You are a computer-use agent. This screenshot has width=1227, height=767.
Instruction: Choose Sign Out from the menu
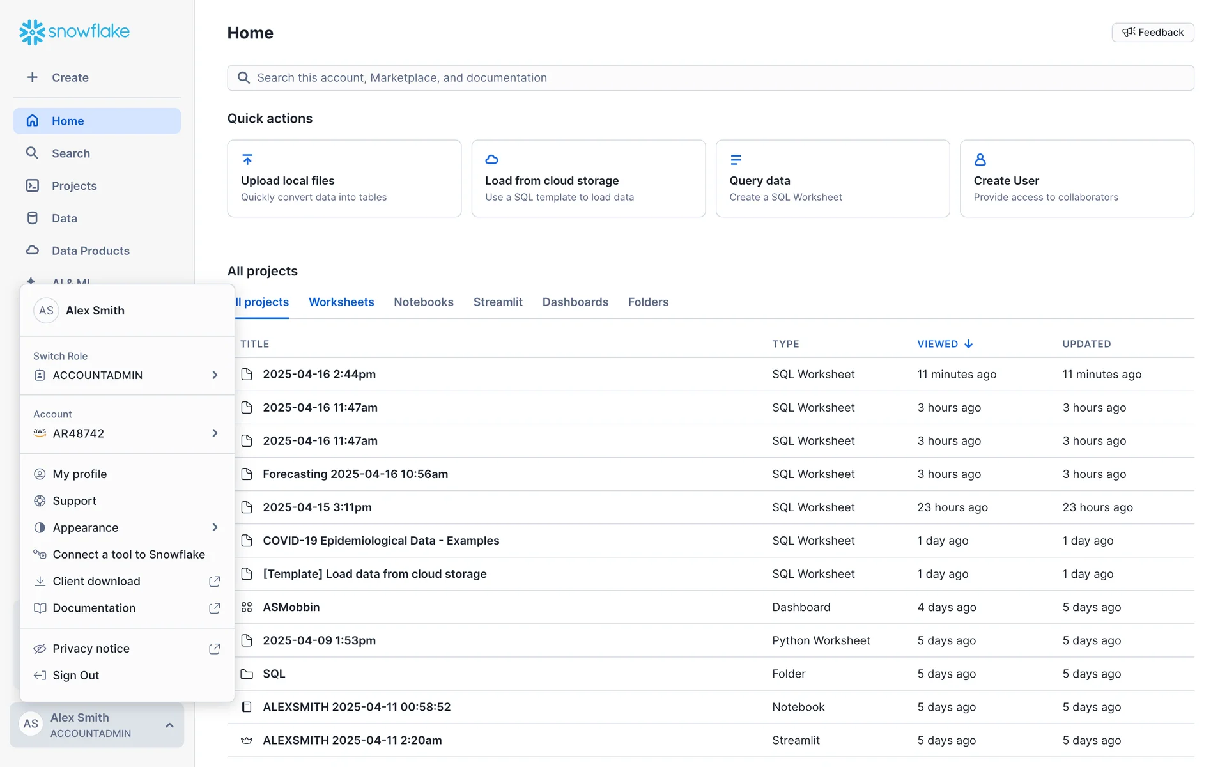75,675
